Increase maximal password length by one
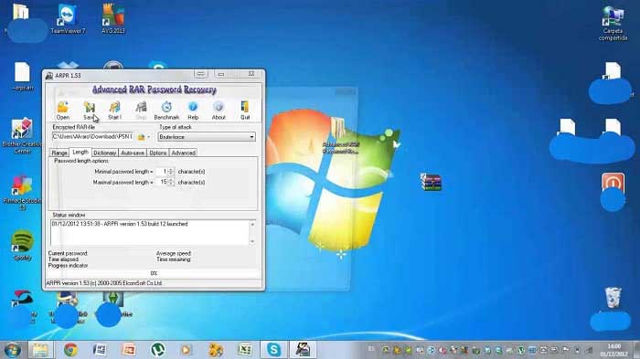The image size is (640, 359). tap(171, 180)
